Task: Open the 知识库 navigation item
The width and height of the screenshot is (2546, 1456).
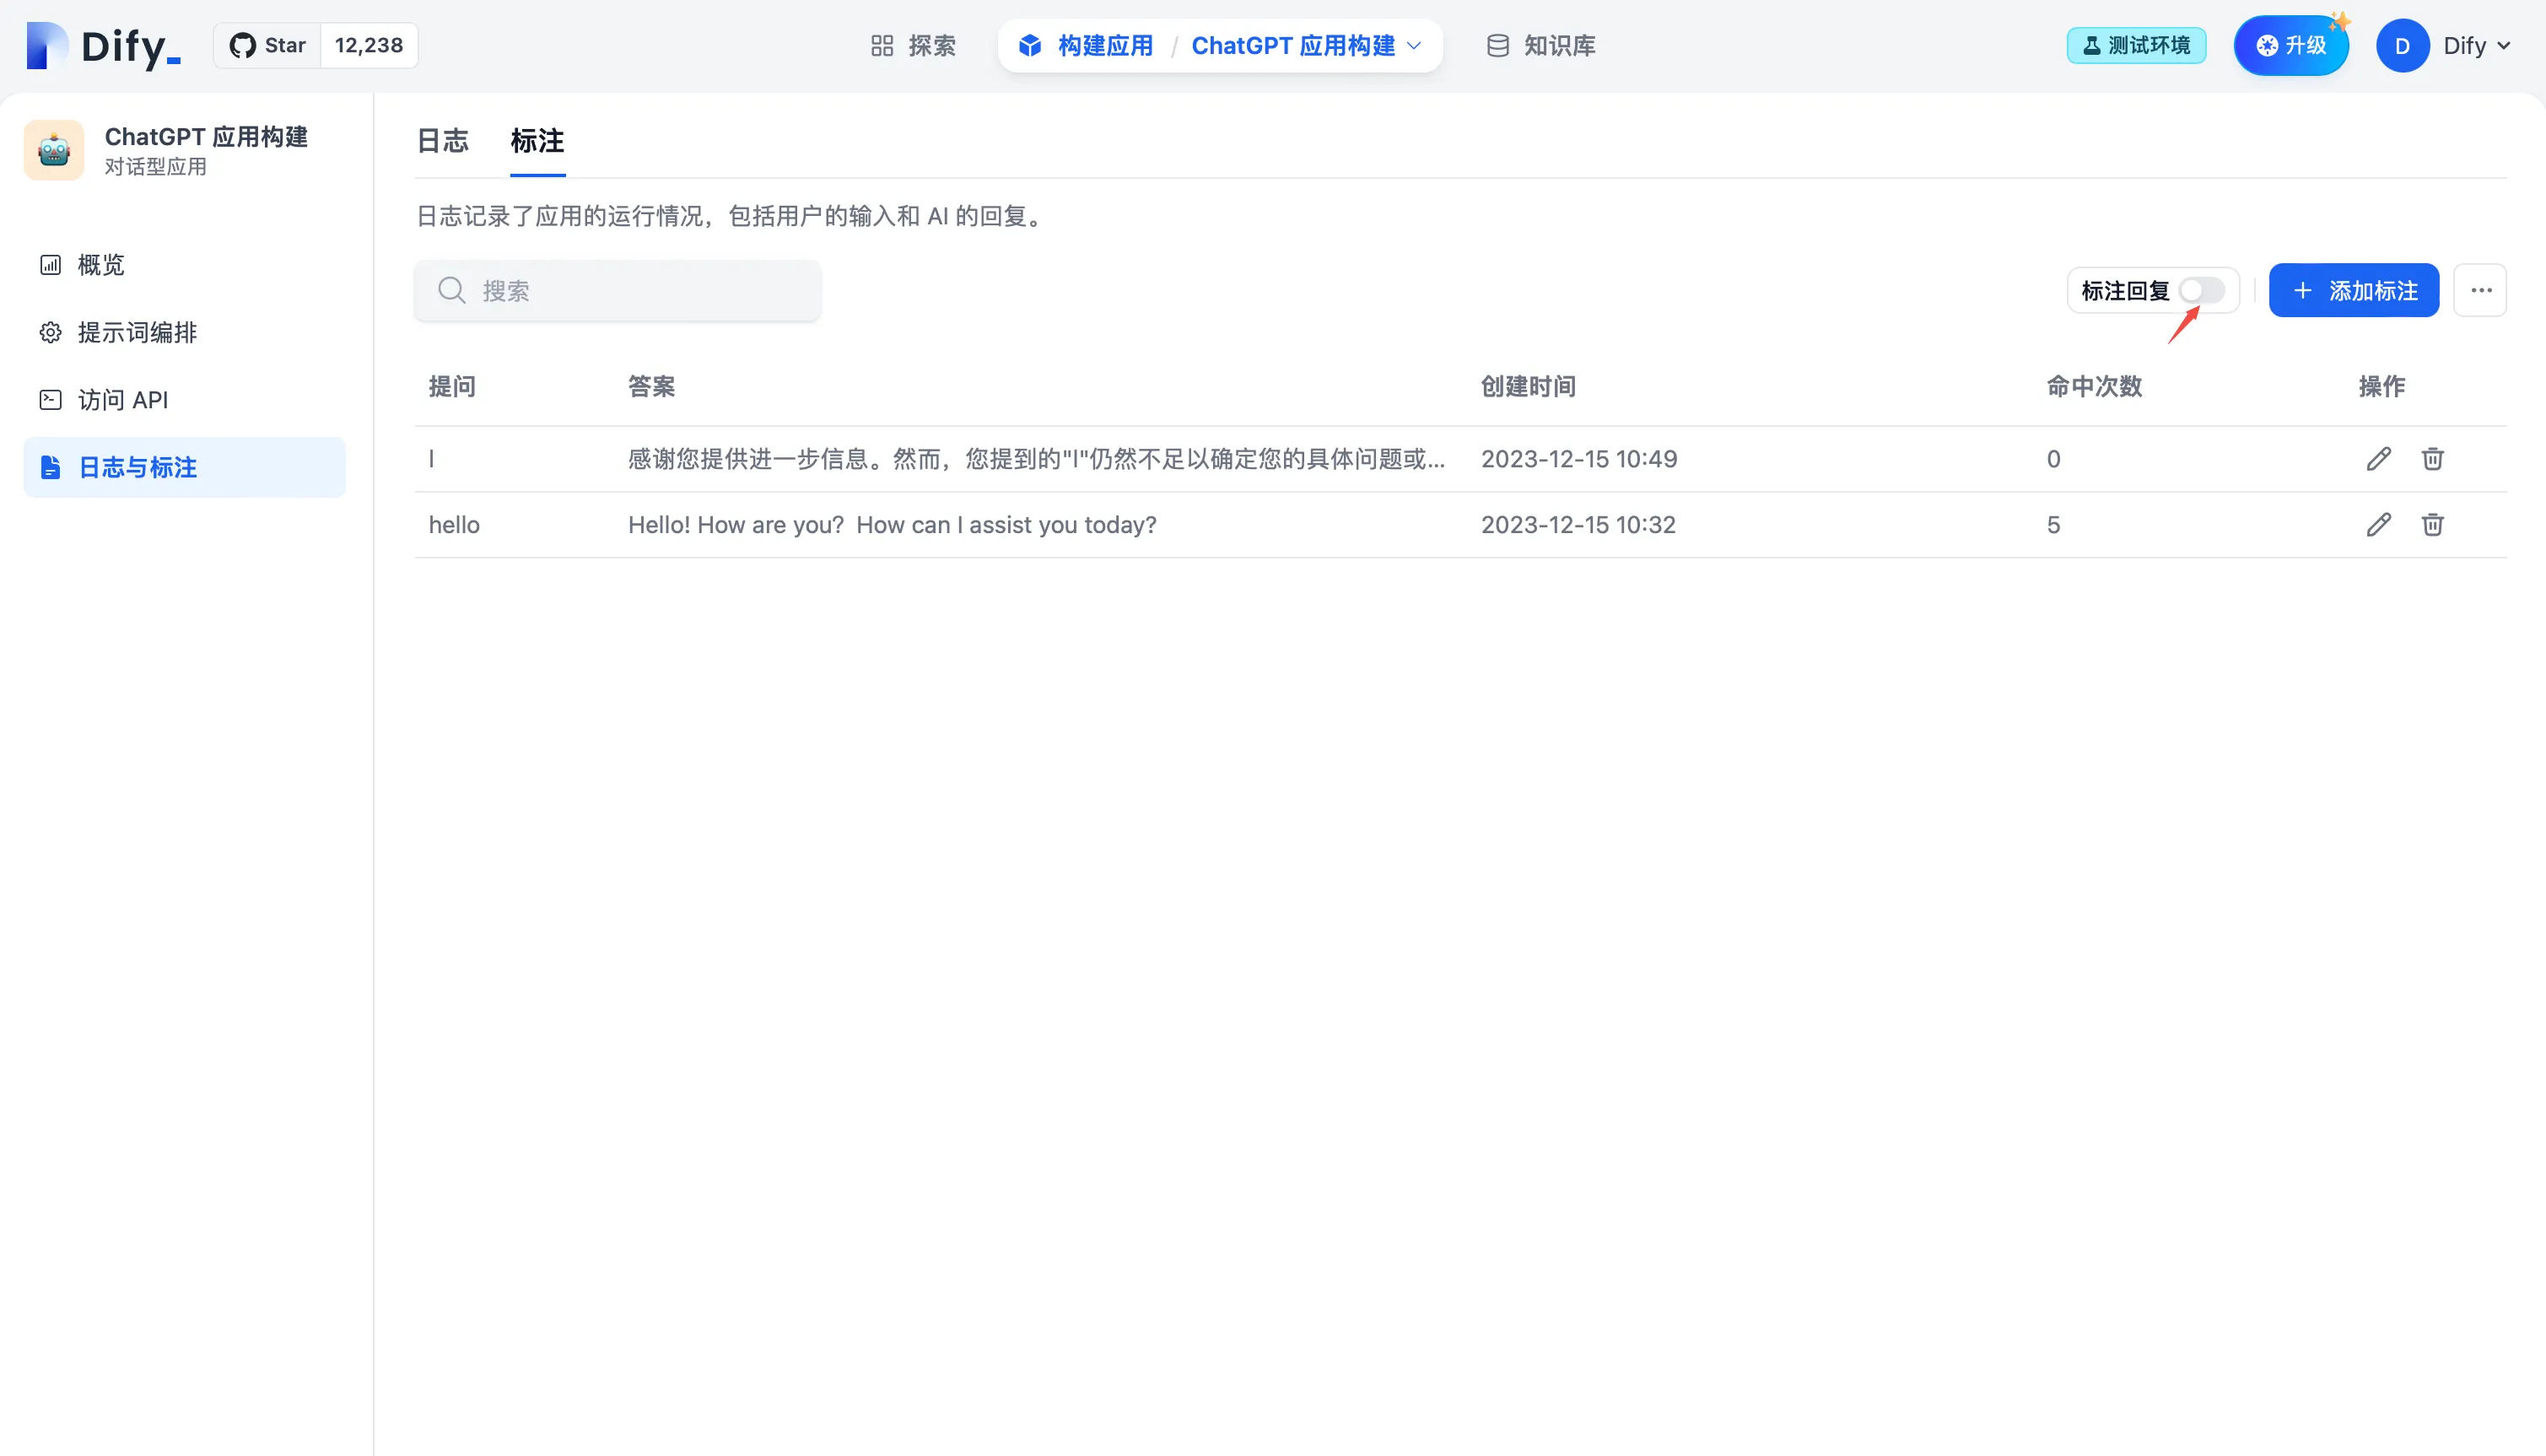Action: (x=1541, y=46)
